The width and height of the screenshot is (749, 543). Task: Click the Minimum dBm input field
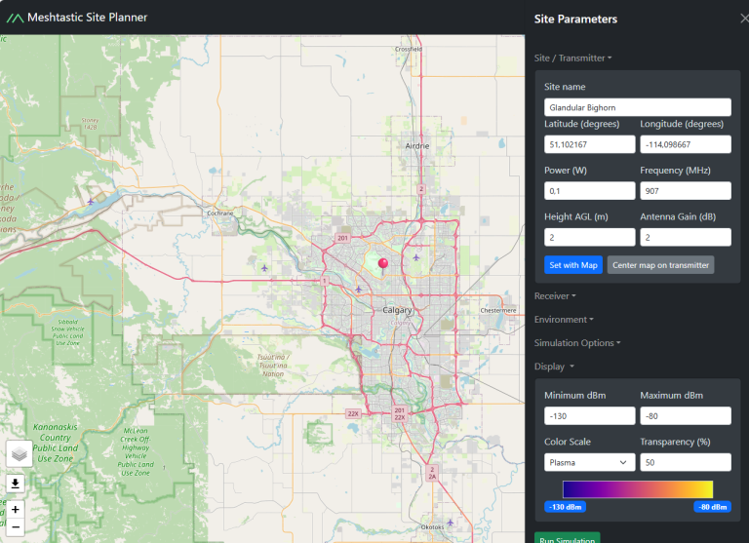(x=589, y=415)
